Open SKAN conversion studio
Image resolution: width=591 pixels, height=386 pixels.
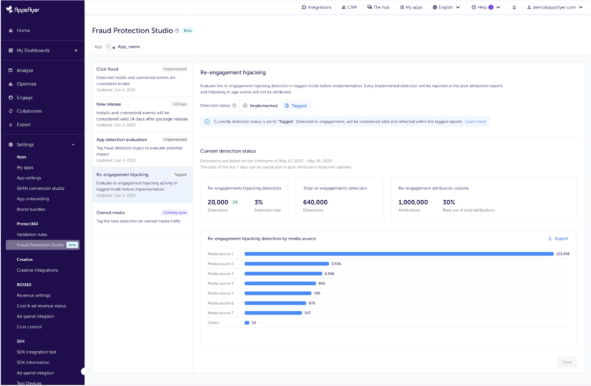(41, 189)
